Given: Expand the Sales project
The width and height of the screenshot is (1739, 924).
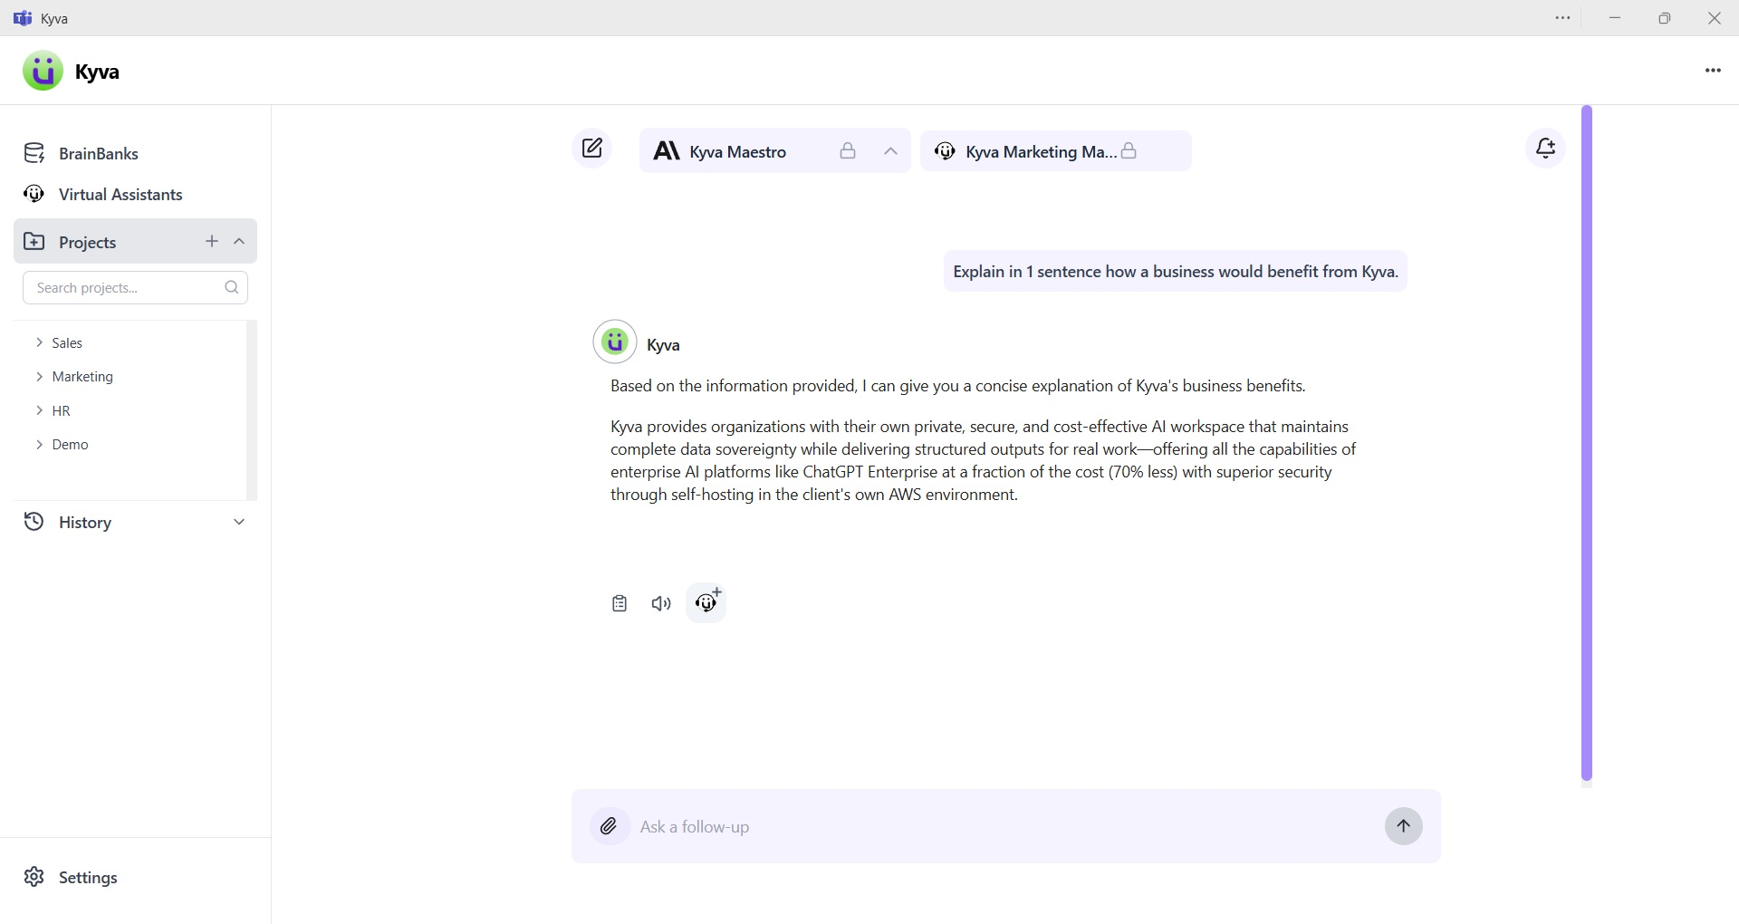Looking at the screenshot, I should [39, 342].
